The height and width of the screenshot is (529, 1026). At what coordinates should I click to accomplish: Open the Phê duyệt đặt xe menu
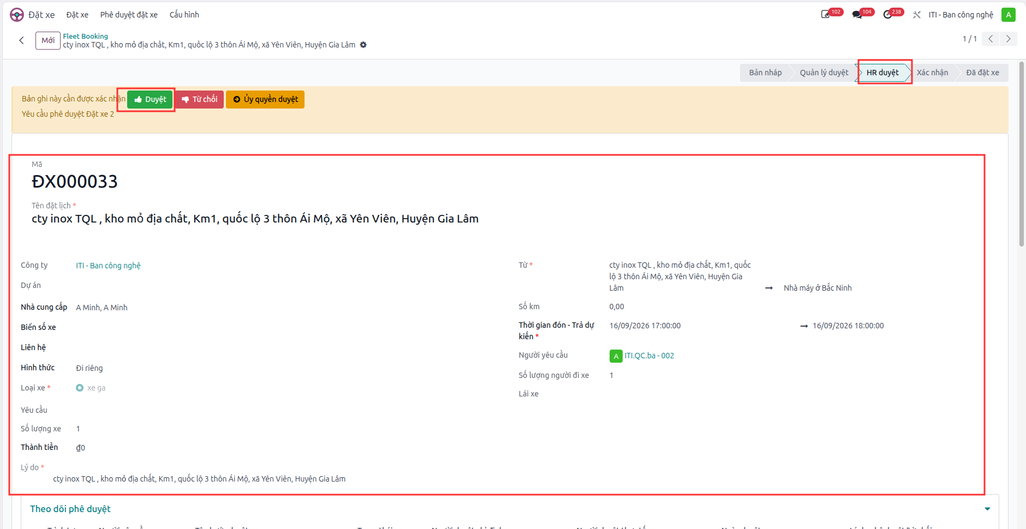coord(129,15)
